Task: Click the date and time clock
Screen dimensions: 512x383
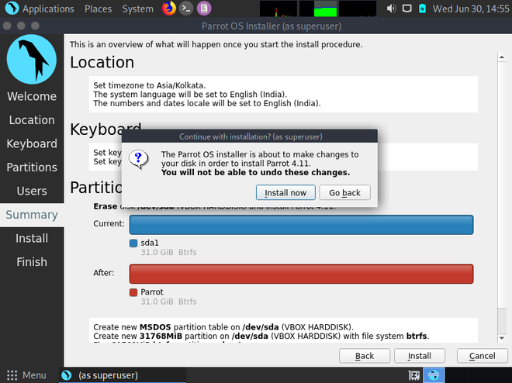Action: [471, 9]
